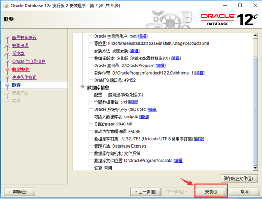This screenshot has height=199, width=262.
Task: Edit the Oracle 主目录用户 root setting
Action: tap(142, 36)
